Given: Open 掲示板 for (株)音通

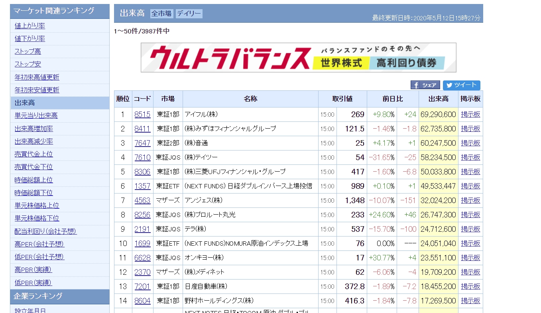Looking at the screenshot, I should (470, 143).
